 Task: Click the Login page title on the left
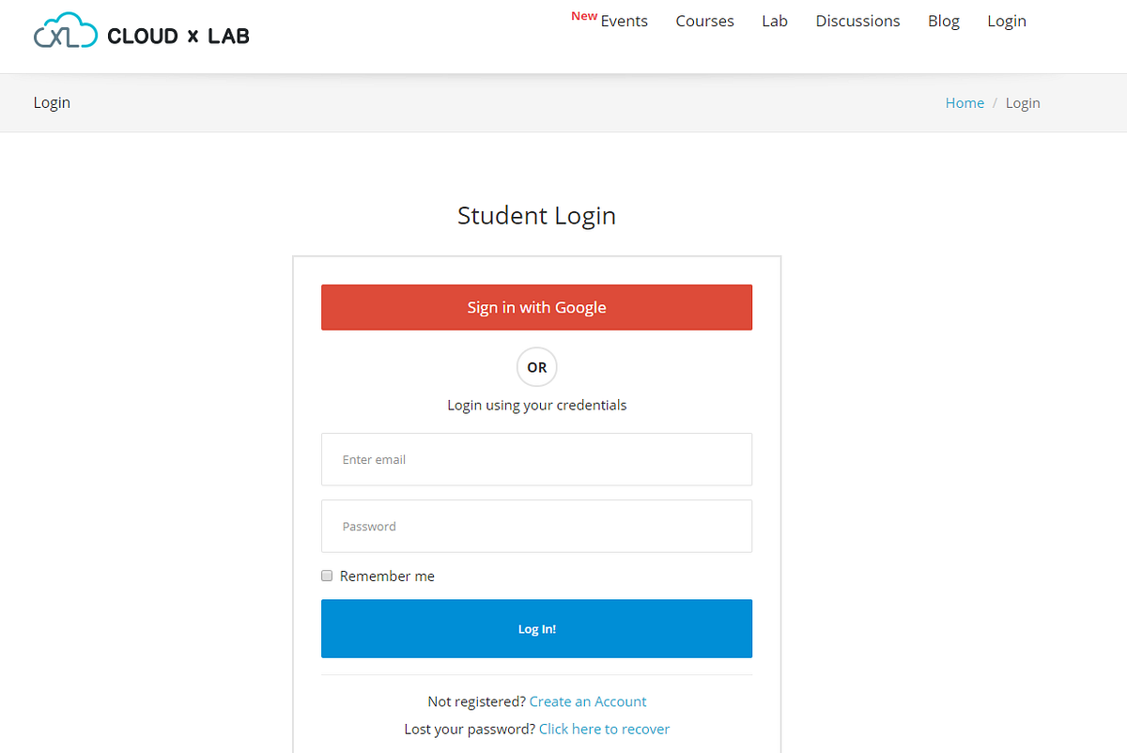coord(52,102)
